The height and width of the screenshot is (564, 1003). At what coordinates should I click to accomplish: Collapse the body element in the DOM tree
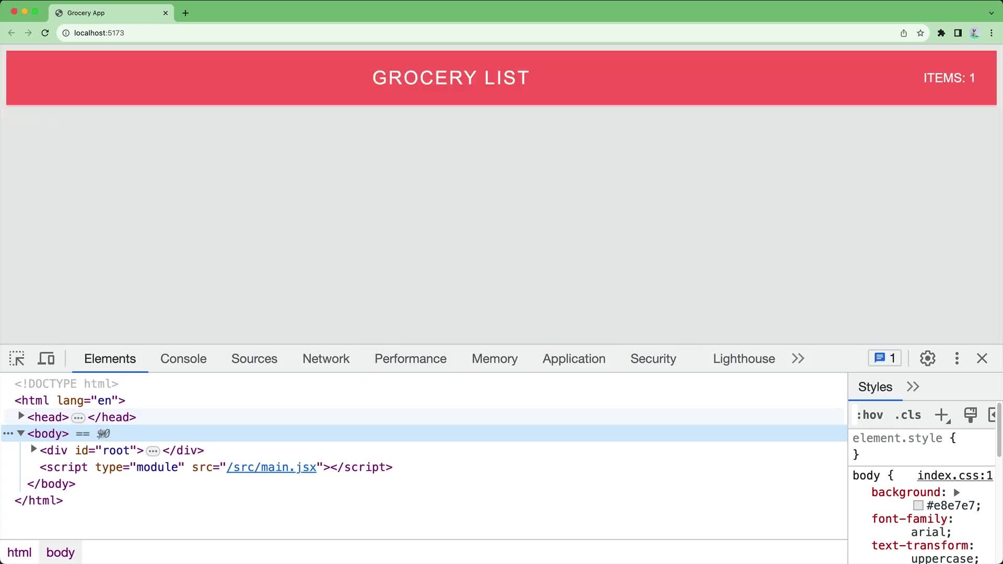click(21, 433)
